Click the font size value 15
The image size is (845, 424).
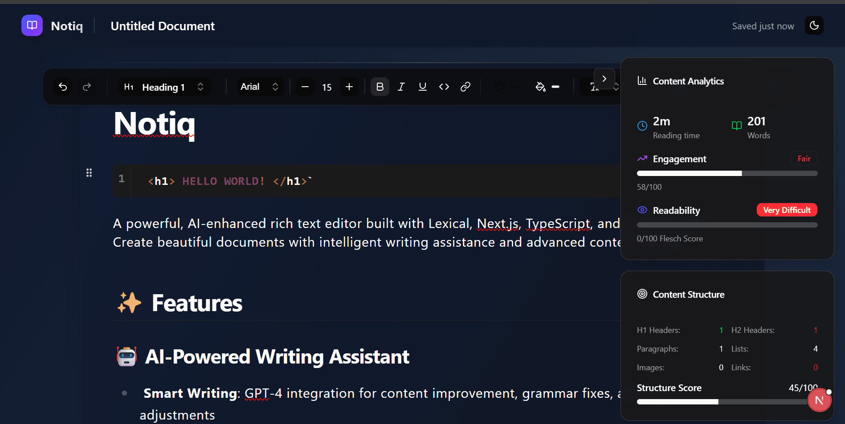click(x=327, y=88)
